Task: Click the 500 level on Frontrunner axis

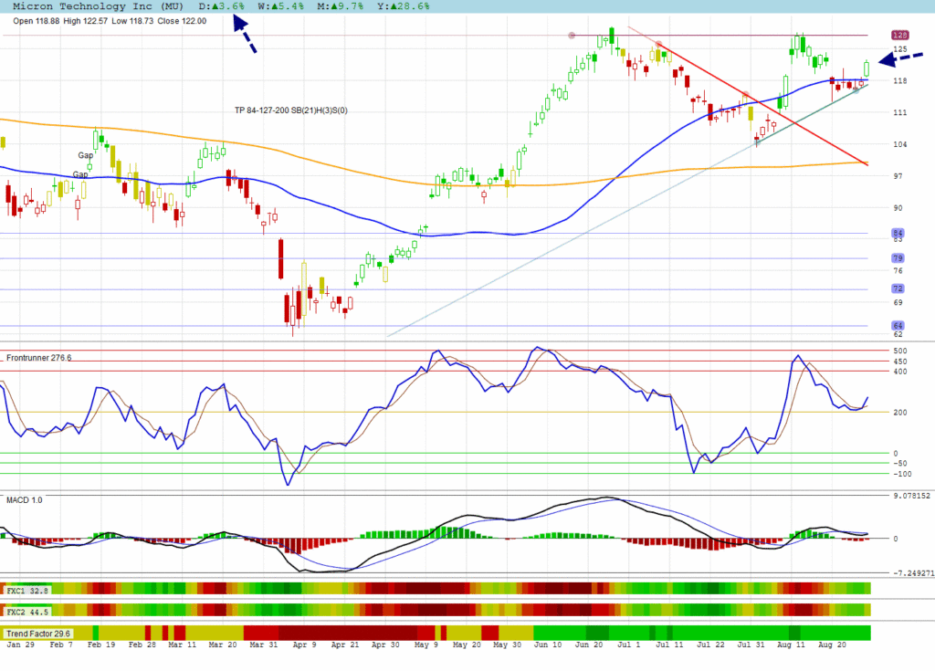Action: (899, 351)
